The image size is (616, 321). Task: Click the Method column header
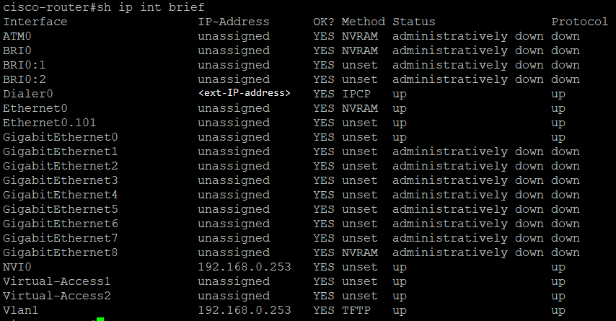coord(363,22)
